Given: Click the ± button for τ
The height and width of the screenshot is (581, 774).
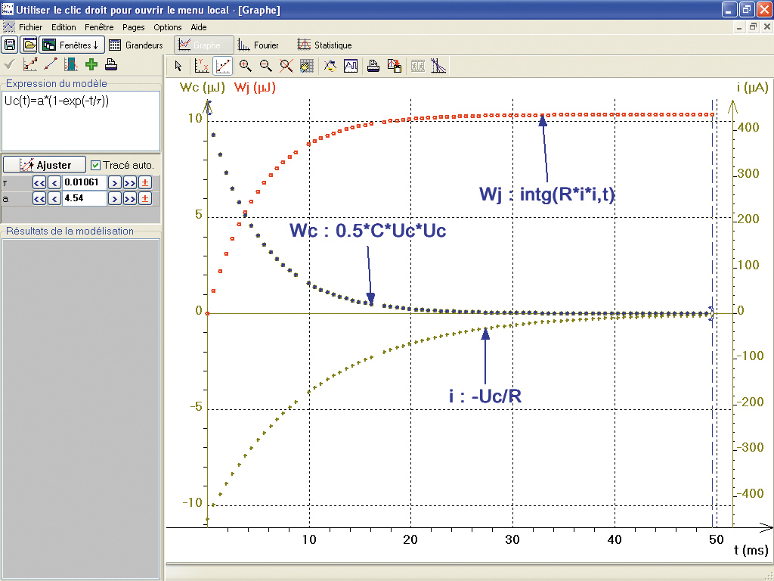Looking at the screenshot, I should point(144,183).
